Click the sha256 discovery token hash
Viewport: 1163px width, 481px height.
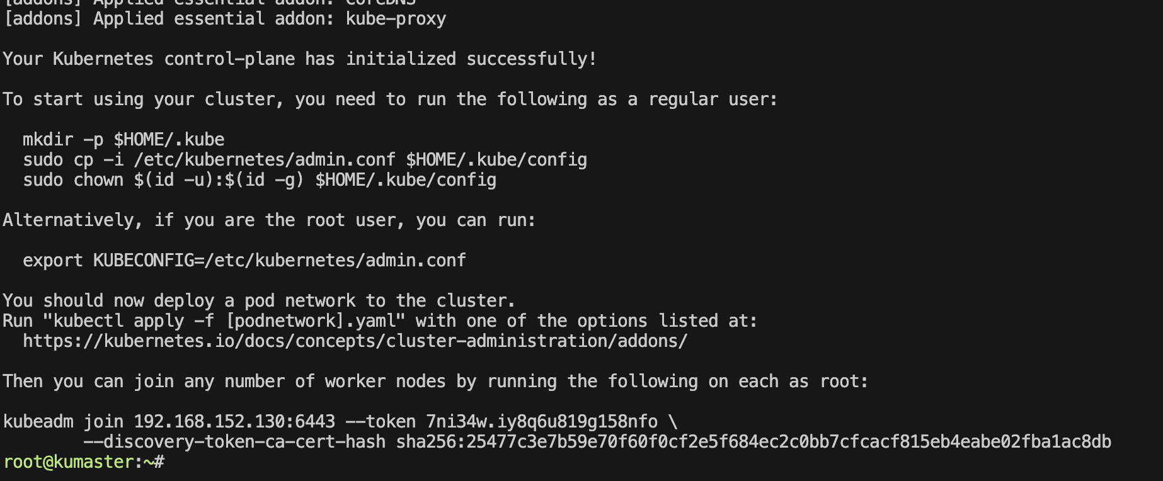click(753, 442)
